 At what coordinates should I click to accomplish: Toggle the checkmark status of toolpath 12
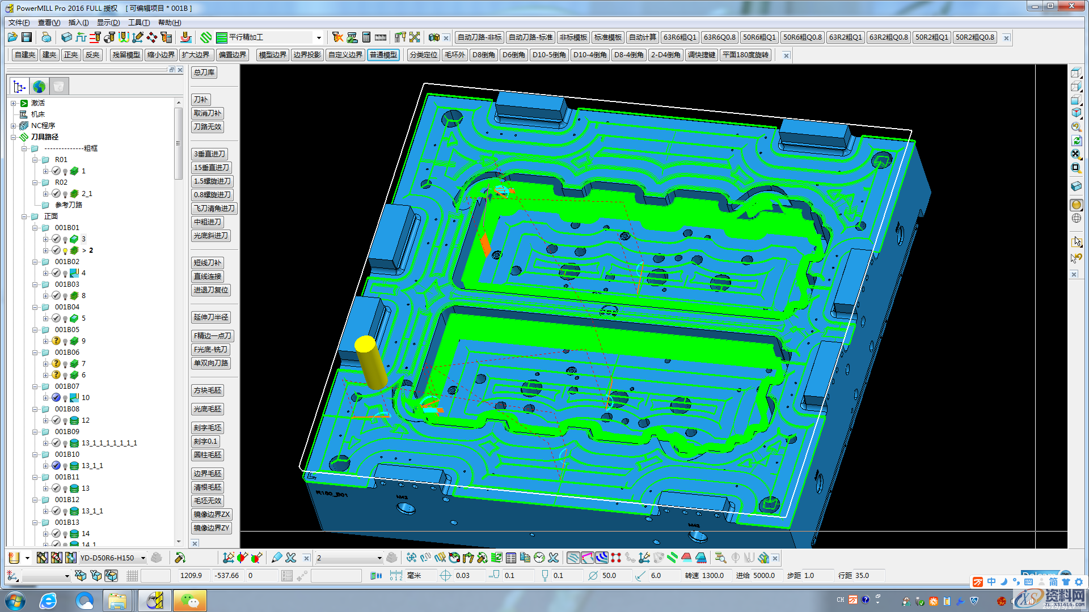click(x=56, y=420)
